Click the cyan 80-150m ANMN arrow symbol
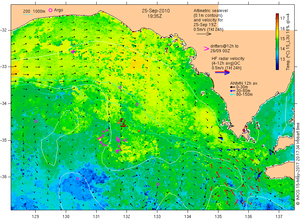302x221 pixels. 233,94
